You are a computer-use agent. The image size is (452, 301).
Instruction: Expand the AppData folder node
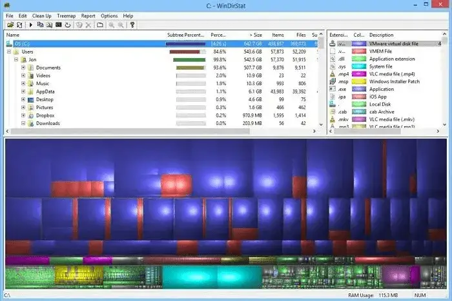[23, 92]
